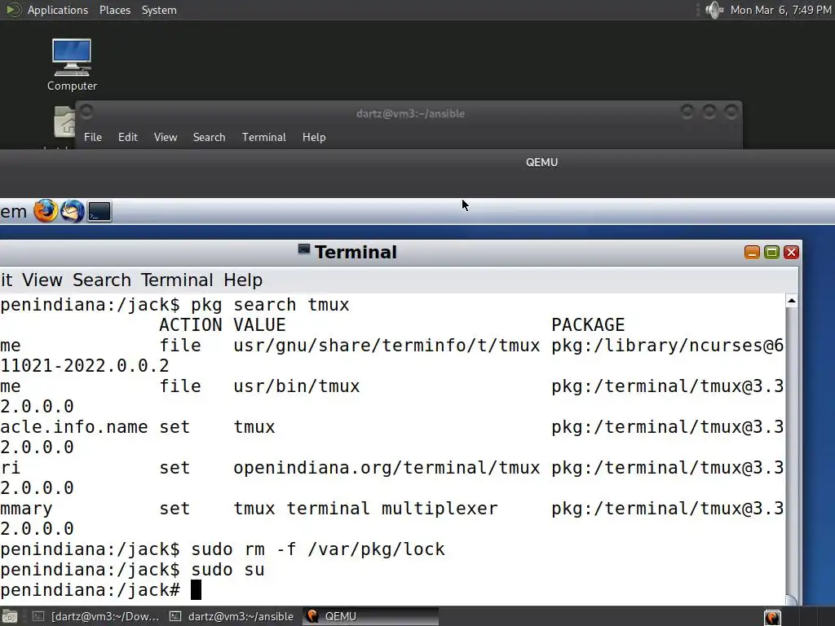Viewport: 835px width, 626px height.
Task: Click the clock Mon Mar 6, 7:49 PM
Action: [780, 10]
